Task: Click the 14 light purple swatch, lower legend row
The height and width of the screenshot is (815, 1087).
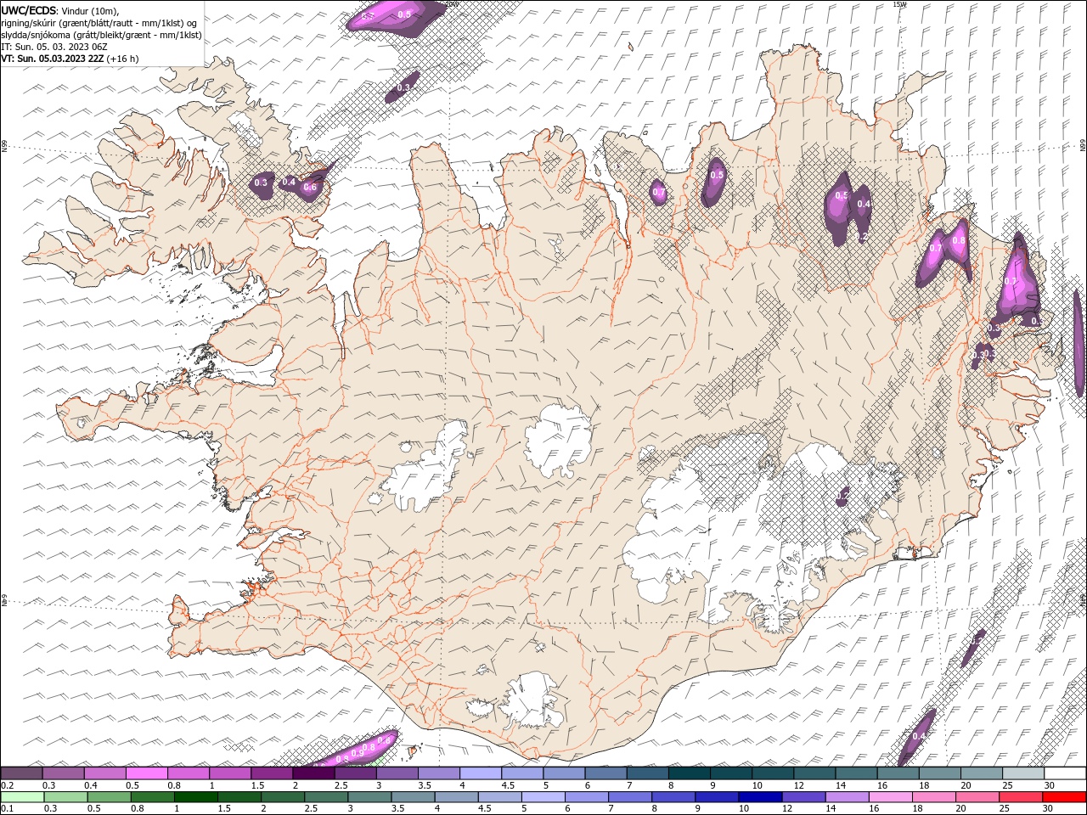Action: [847, 797]
